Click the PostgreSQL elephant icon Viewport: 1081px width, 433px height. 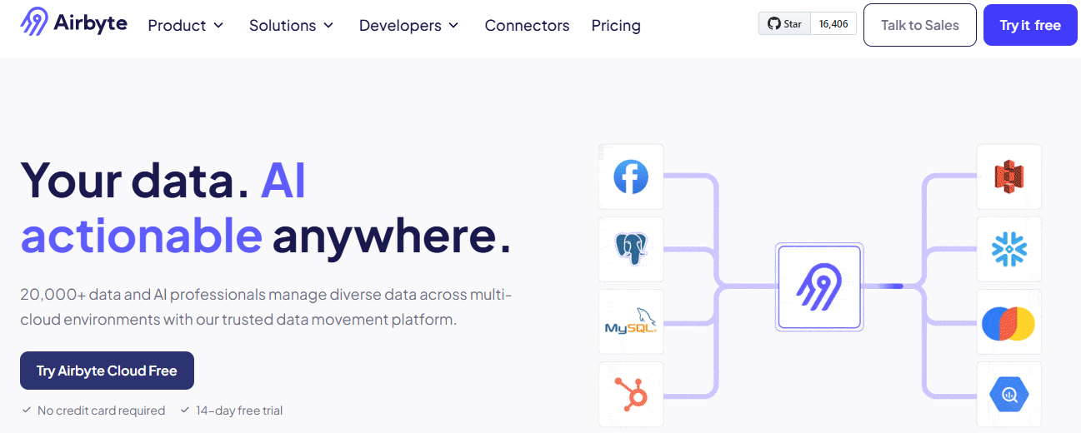[631, 249]
